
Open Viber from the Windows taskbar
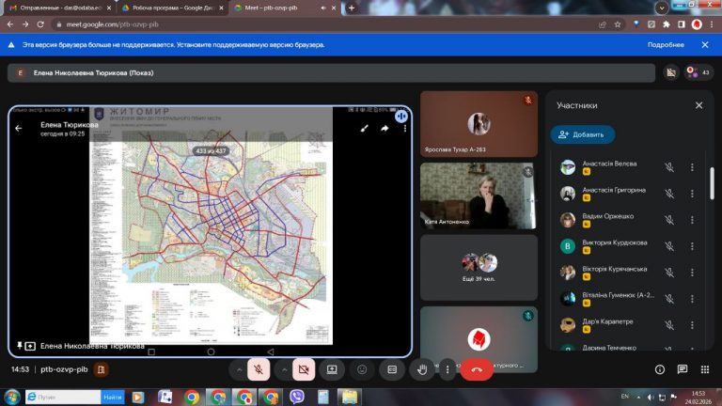297,398
